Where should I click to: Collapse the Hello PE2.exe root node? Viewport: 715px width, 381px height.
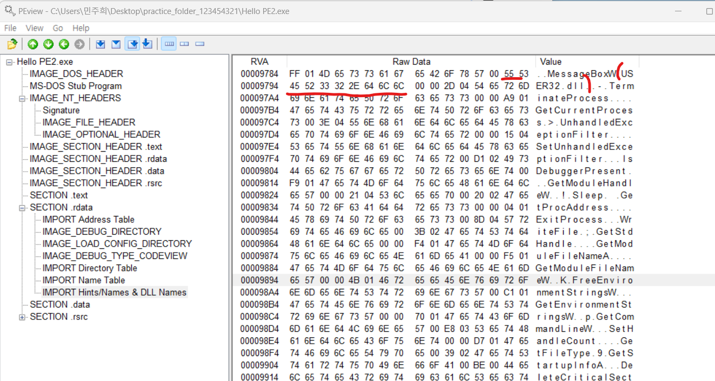[x=9, y=62]
